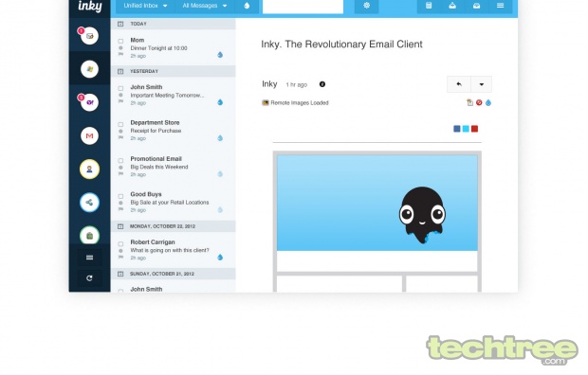Check the Robert Carrigan checkbox
Image resolution: width=588 pixels, height=375 pixels.
click(x=120, y=244)
